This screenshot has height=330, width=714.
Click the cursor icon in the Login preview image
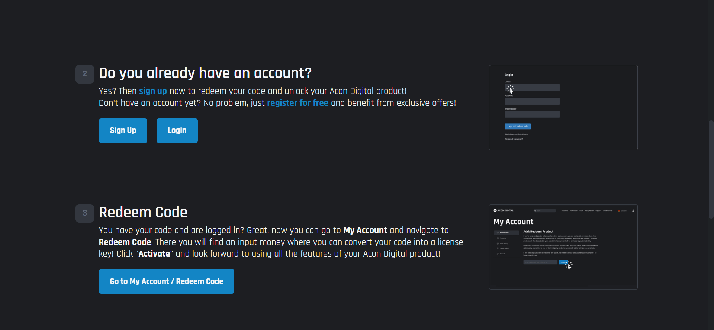[511, 89]
